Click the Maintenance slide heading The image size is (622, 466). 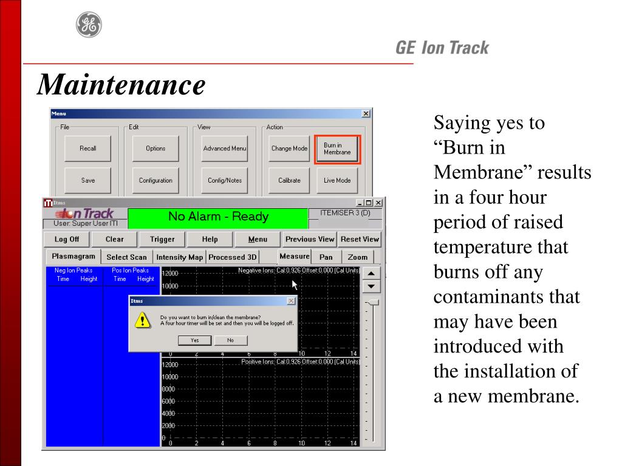coord(121,85)
